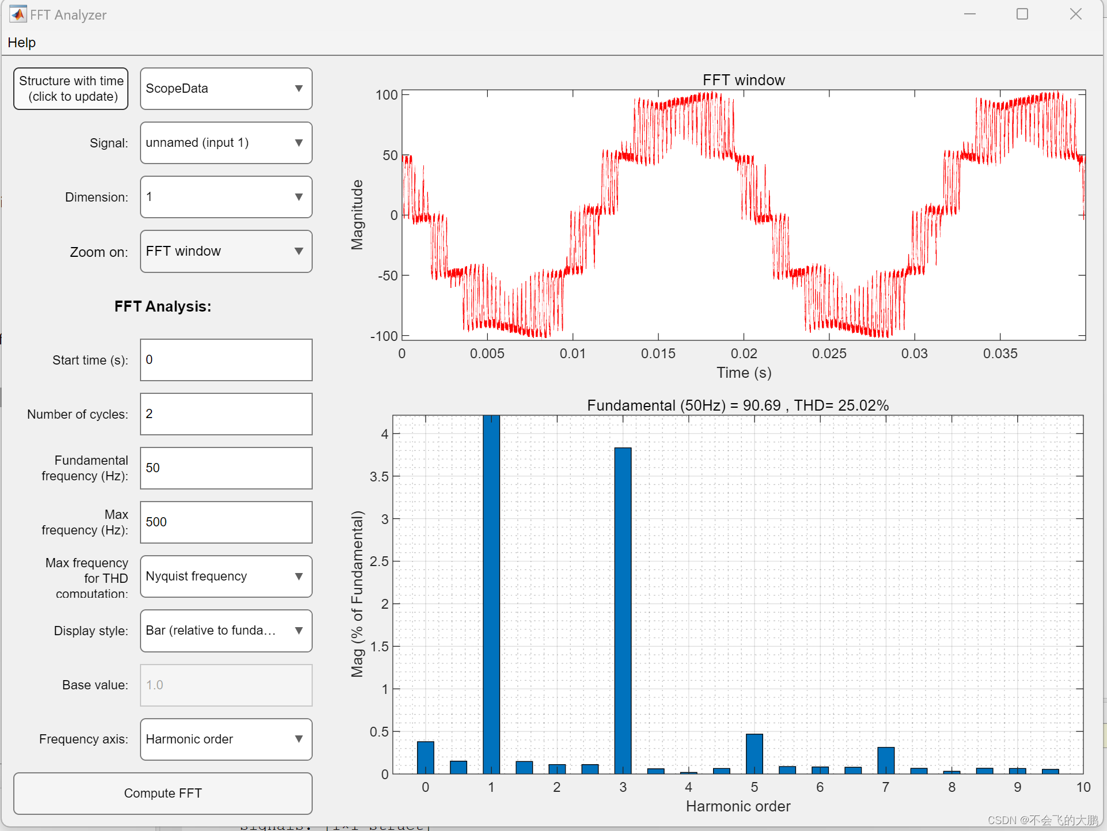Image resolution: width=1107 pixels, height=831 pixels.
Task: Click the fundamental bar at harmonic order 1
Action: click(491, 593)
